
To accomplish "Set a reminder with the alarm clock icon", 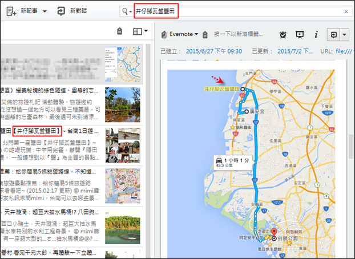I will click(x=283, y=34).
